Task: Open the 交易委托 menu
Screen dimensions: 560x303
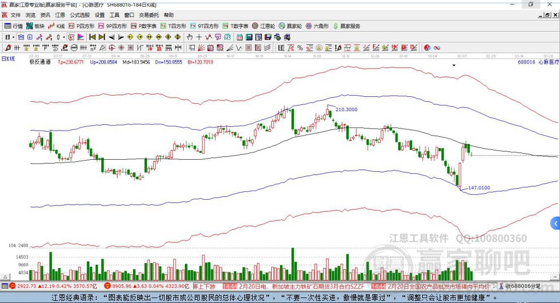Action: tap(149, 15)
